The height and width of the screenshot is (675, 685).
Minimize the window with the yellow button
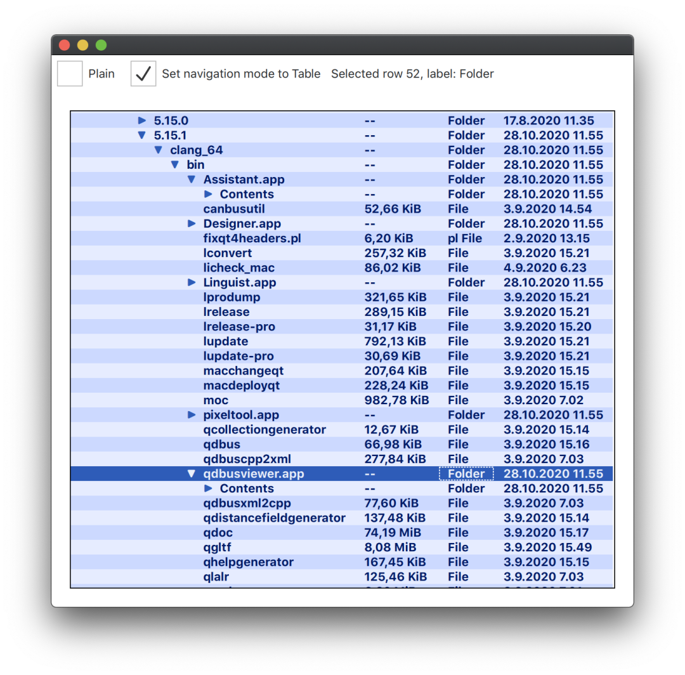(x=83, y=45)
